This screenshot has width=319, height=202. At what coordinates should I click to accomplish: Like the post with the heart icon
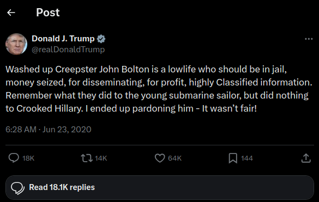[160, 158]
